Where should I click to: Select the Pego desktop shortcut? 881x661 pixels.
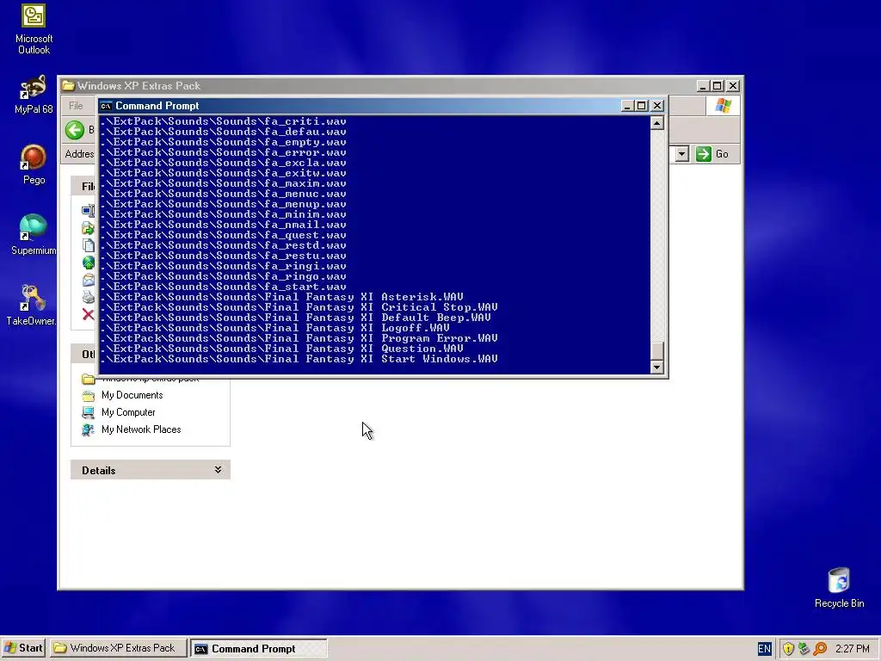tap(34, 164)
